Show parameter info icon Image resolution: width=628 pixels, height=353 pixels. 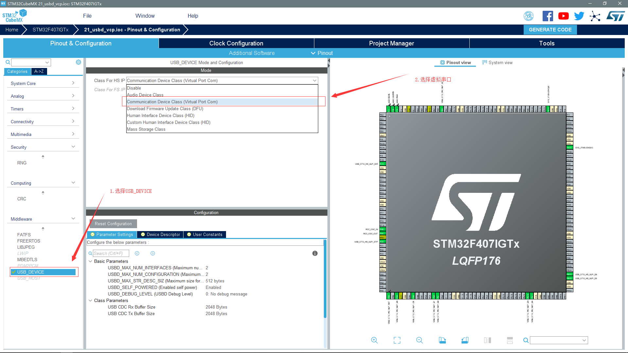(x=315, y=253)
